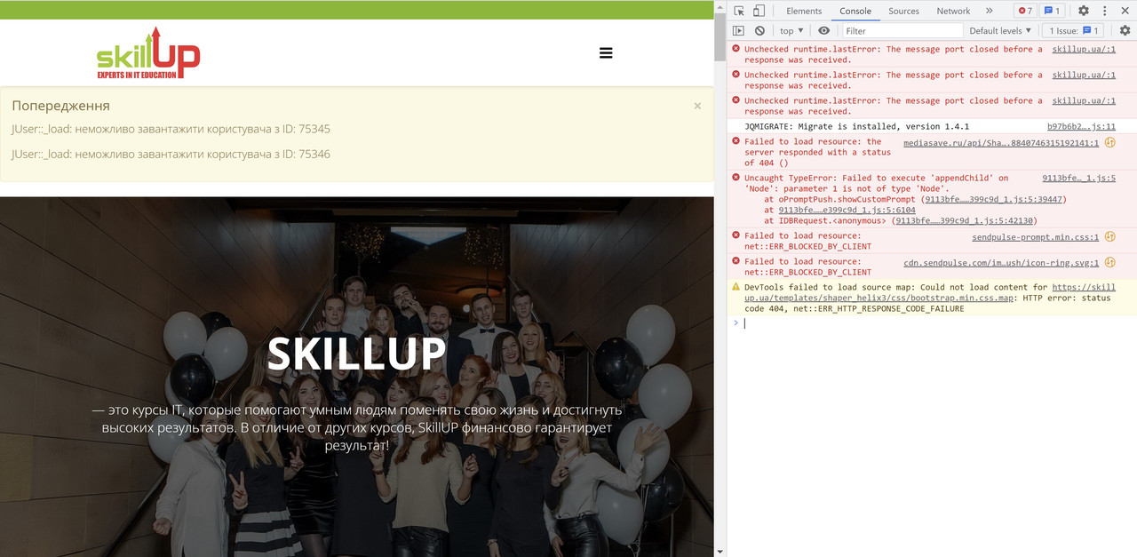Click the JUser message with ID 75346
The height and width of the screenshot is (557, 1137).
171,154
